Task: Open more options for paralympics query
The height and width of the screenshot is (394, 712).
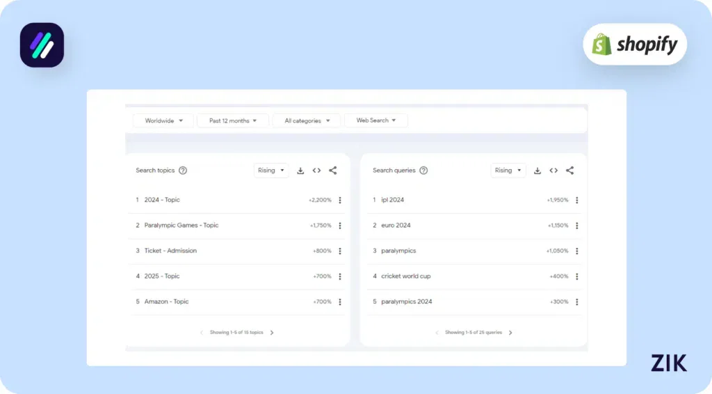Action: [x=576, y=251]
